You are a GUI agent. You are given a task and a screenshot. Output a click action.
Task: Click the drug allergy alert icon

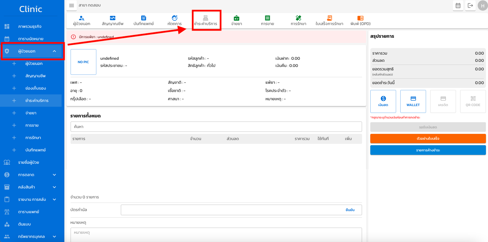tap(73, 37)
